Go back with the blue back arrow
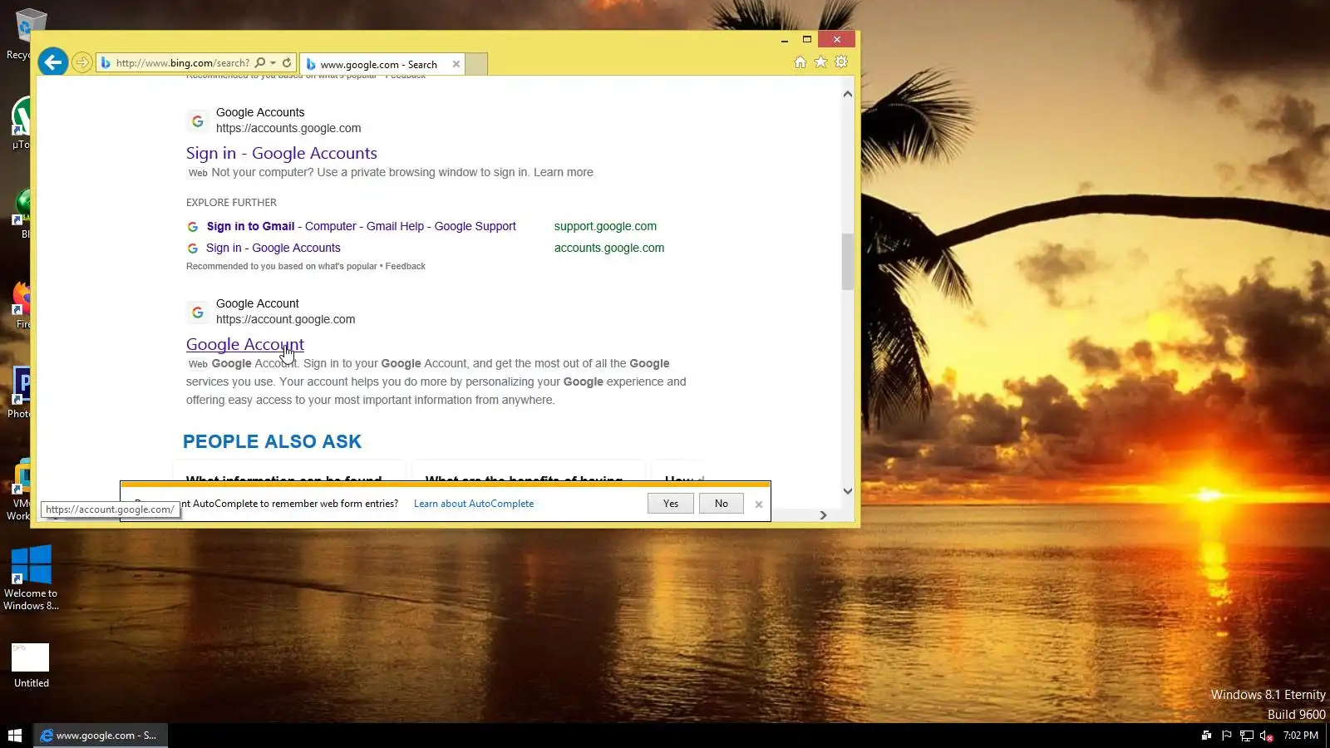 click(x=52, y=62)
